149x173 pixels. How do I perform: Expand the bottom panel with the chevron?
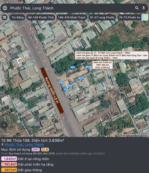[x=4, y=125]
